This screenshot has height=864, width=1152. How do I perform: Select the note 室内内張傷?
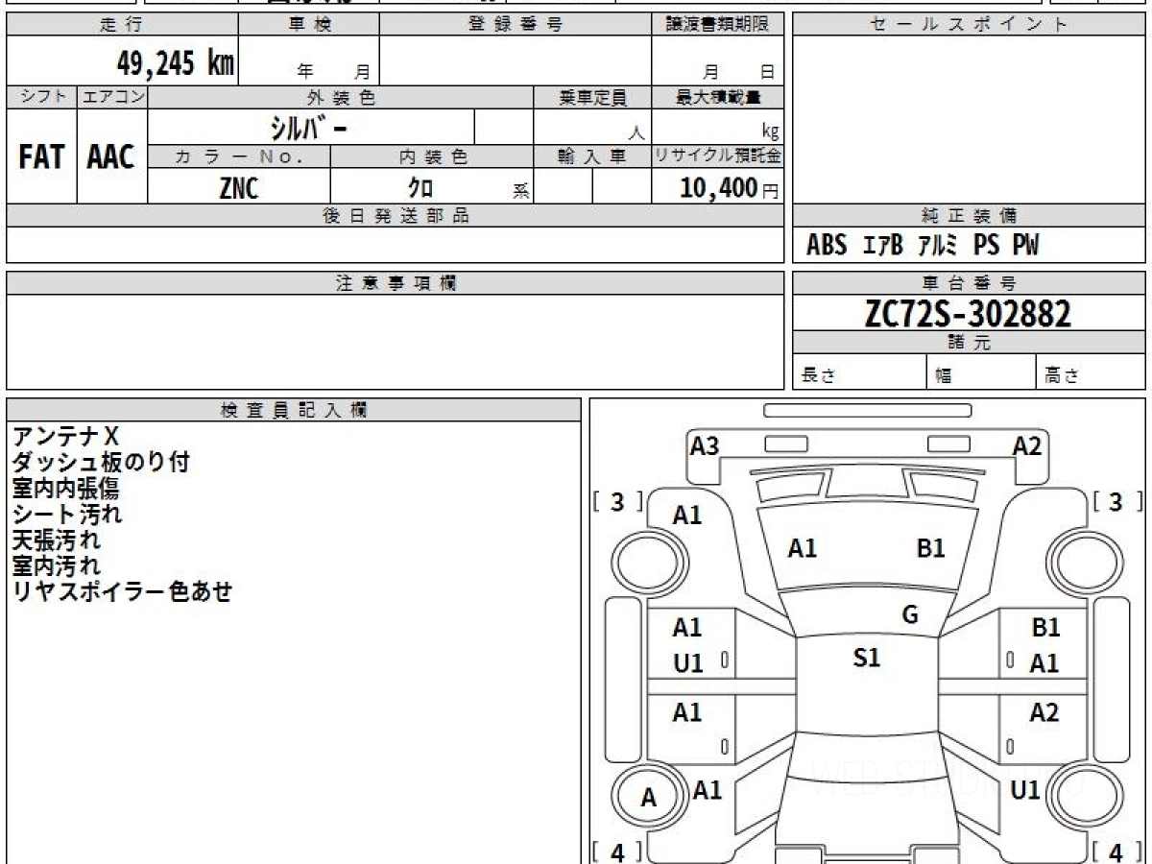click(66, 489)
